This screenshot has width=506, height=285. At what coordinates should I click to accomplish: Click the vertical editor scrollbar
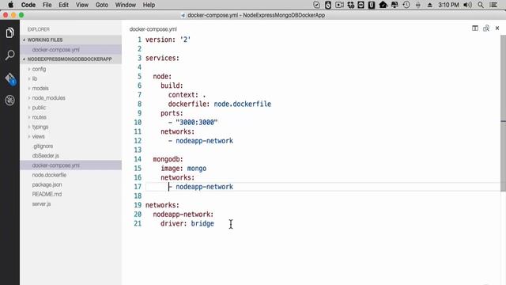(x=503, y=113)
